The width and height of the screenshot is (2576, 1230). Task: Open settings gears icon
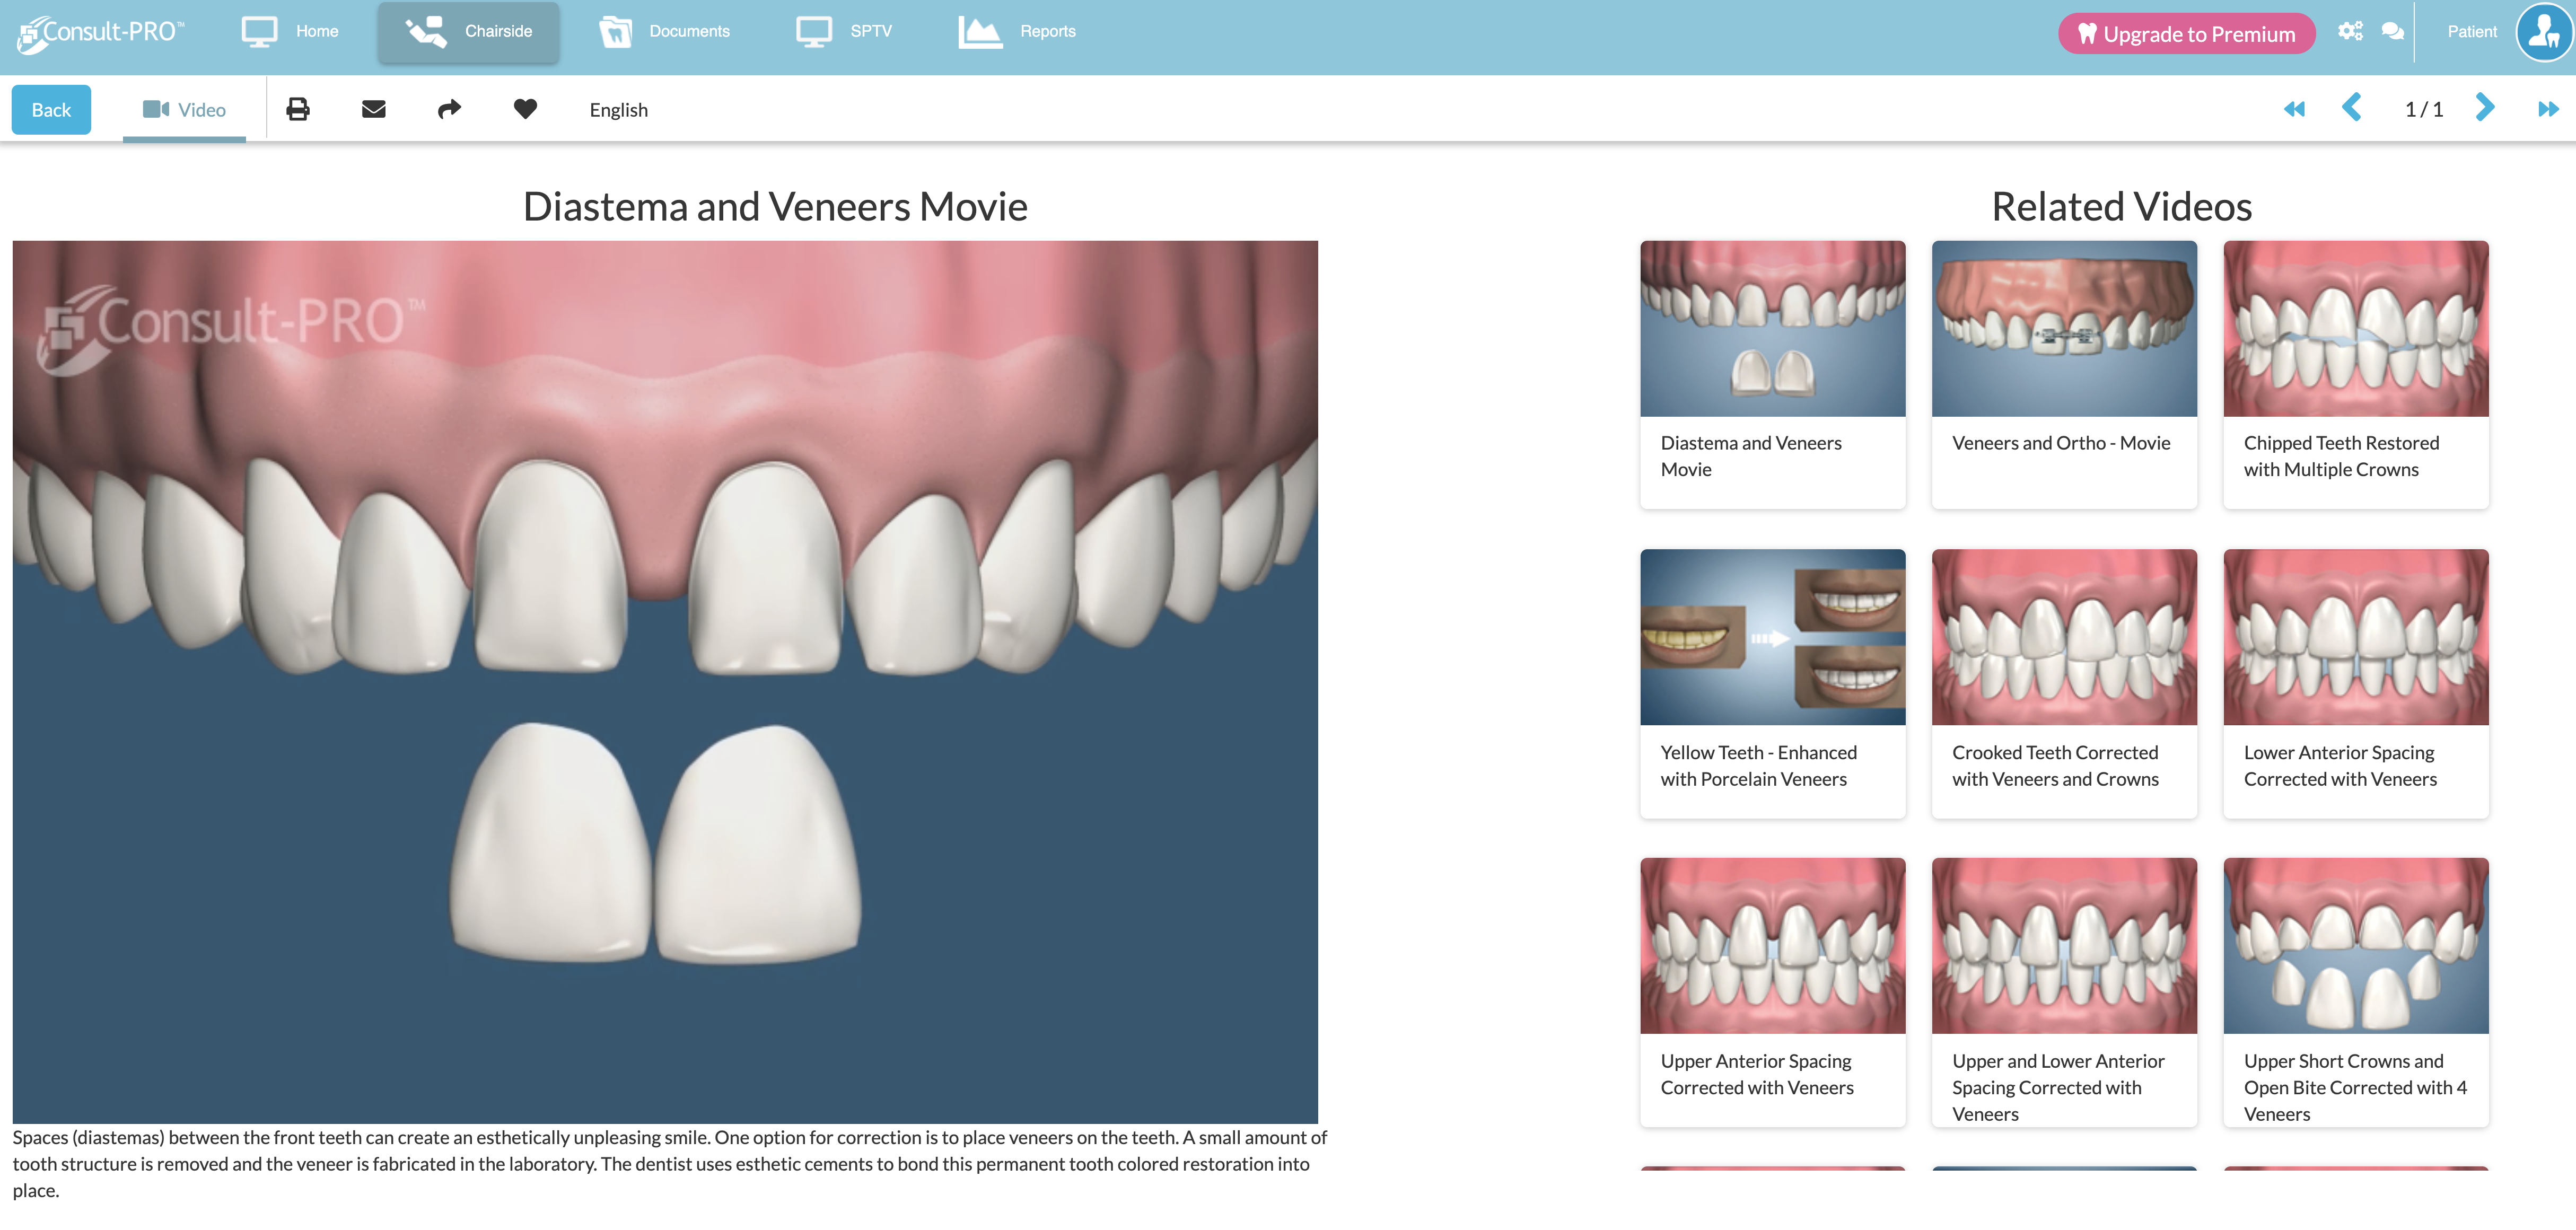click(x=2350, y=31)
